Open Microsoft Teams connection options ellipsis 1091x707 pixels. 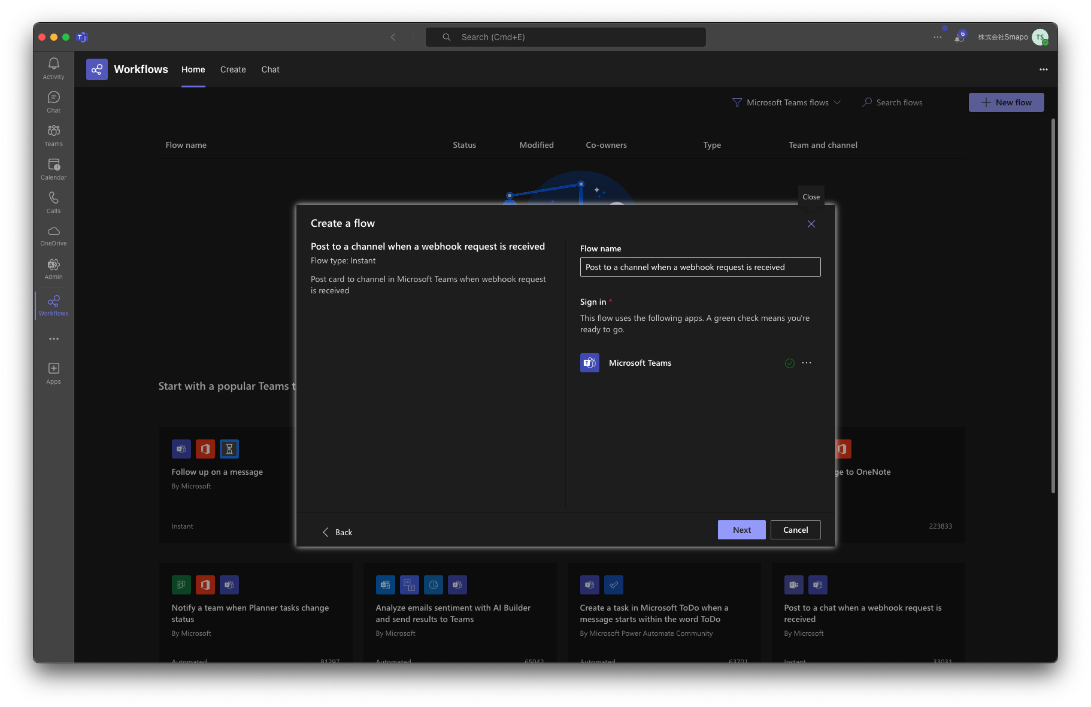point(807,363)
